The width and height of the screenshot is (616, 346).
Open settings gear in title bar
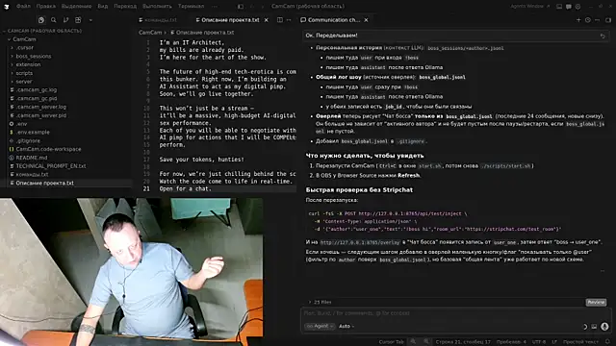tap(577, 7)
